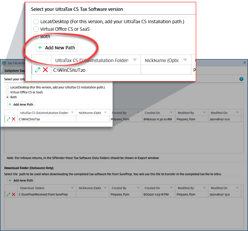Open Created On filter in UltraTax paths table
Screen dimensions: 248x231
tap(171, 113)
